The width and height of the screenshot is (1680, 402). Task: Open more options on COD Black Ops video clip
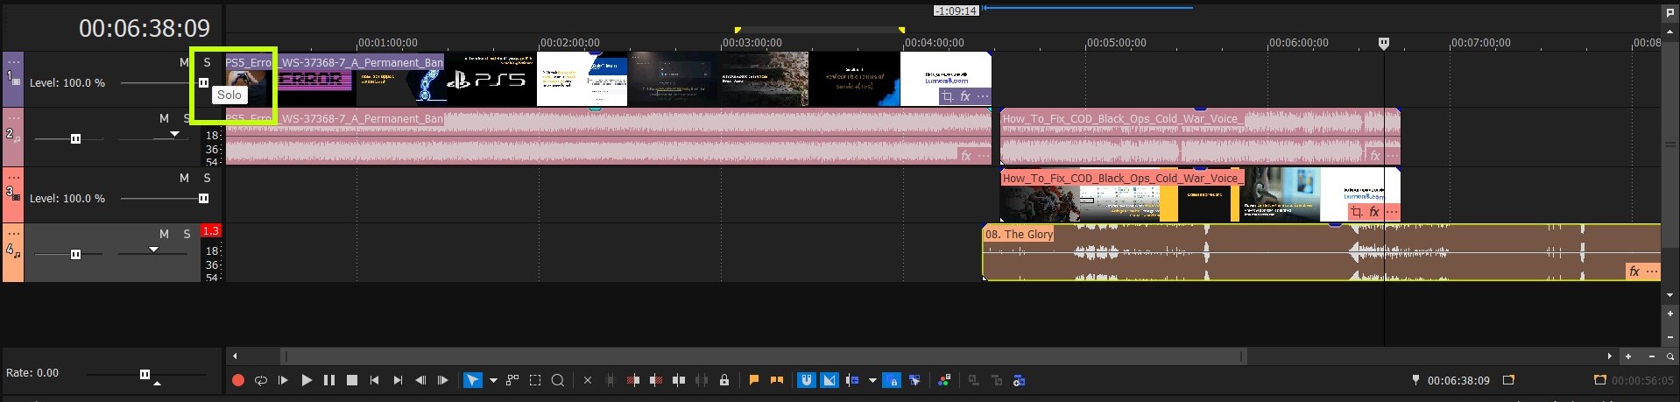1391,212
